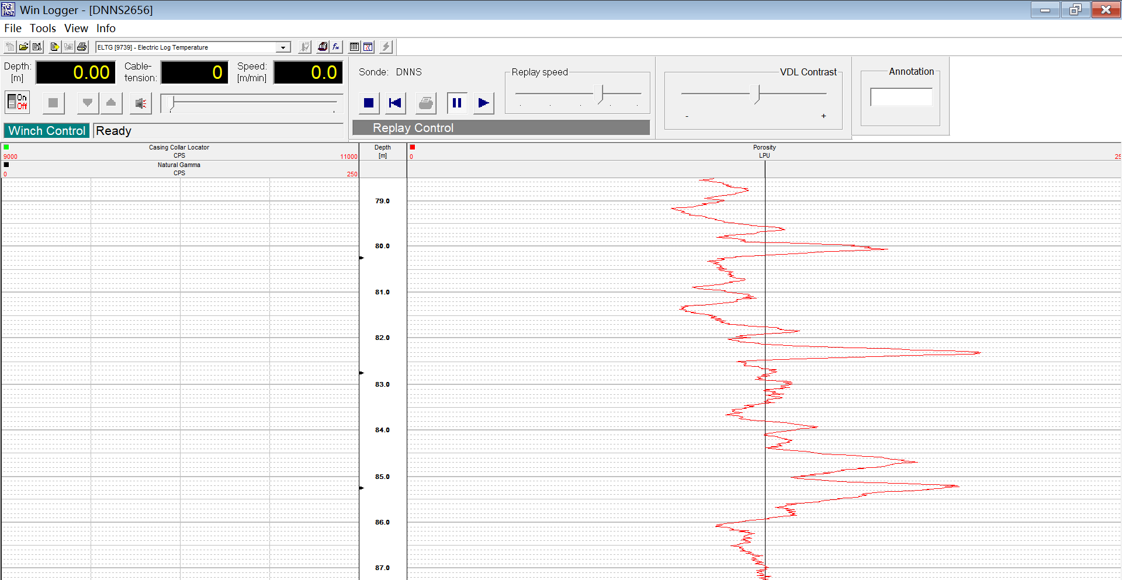Open the fx formula function tool

click(x=336, y=47)
